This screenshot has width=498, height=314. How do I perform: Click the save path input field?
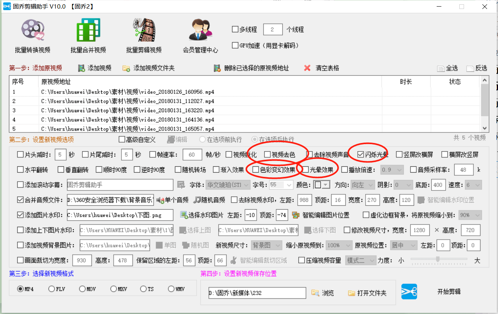coord(257,293)
